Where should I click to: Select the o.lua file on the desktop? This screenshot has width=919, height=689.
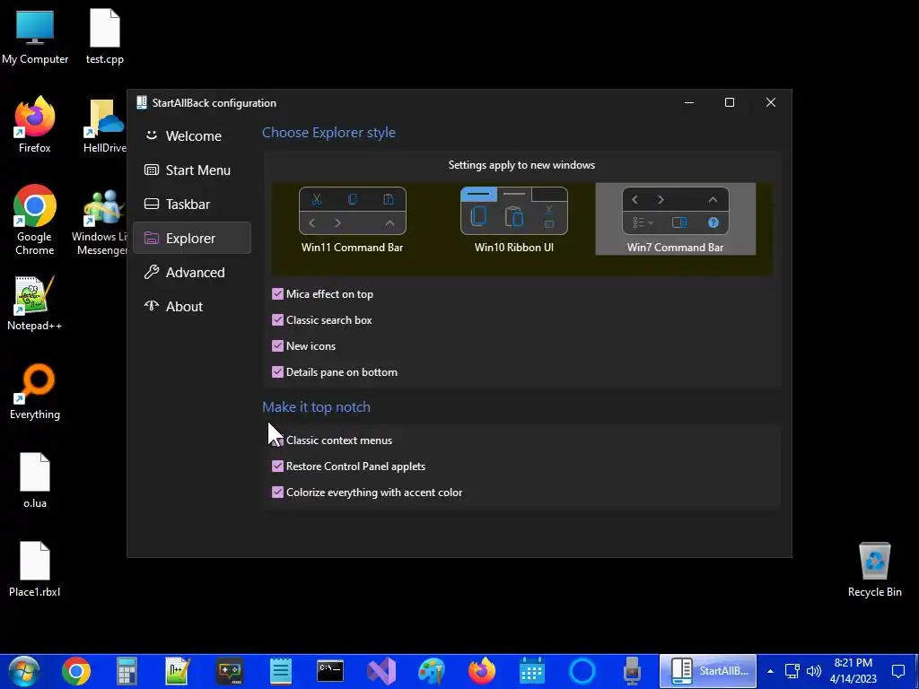click(x=35, y=481)
